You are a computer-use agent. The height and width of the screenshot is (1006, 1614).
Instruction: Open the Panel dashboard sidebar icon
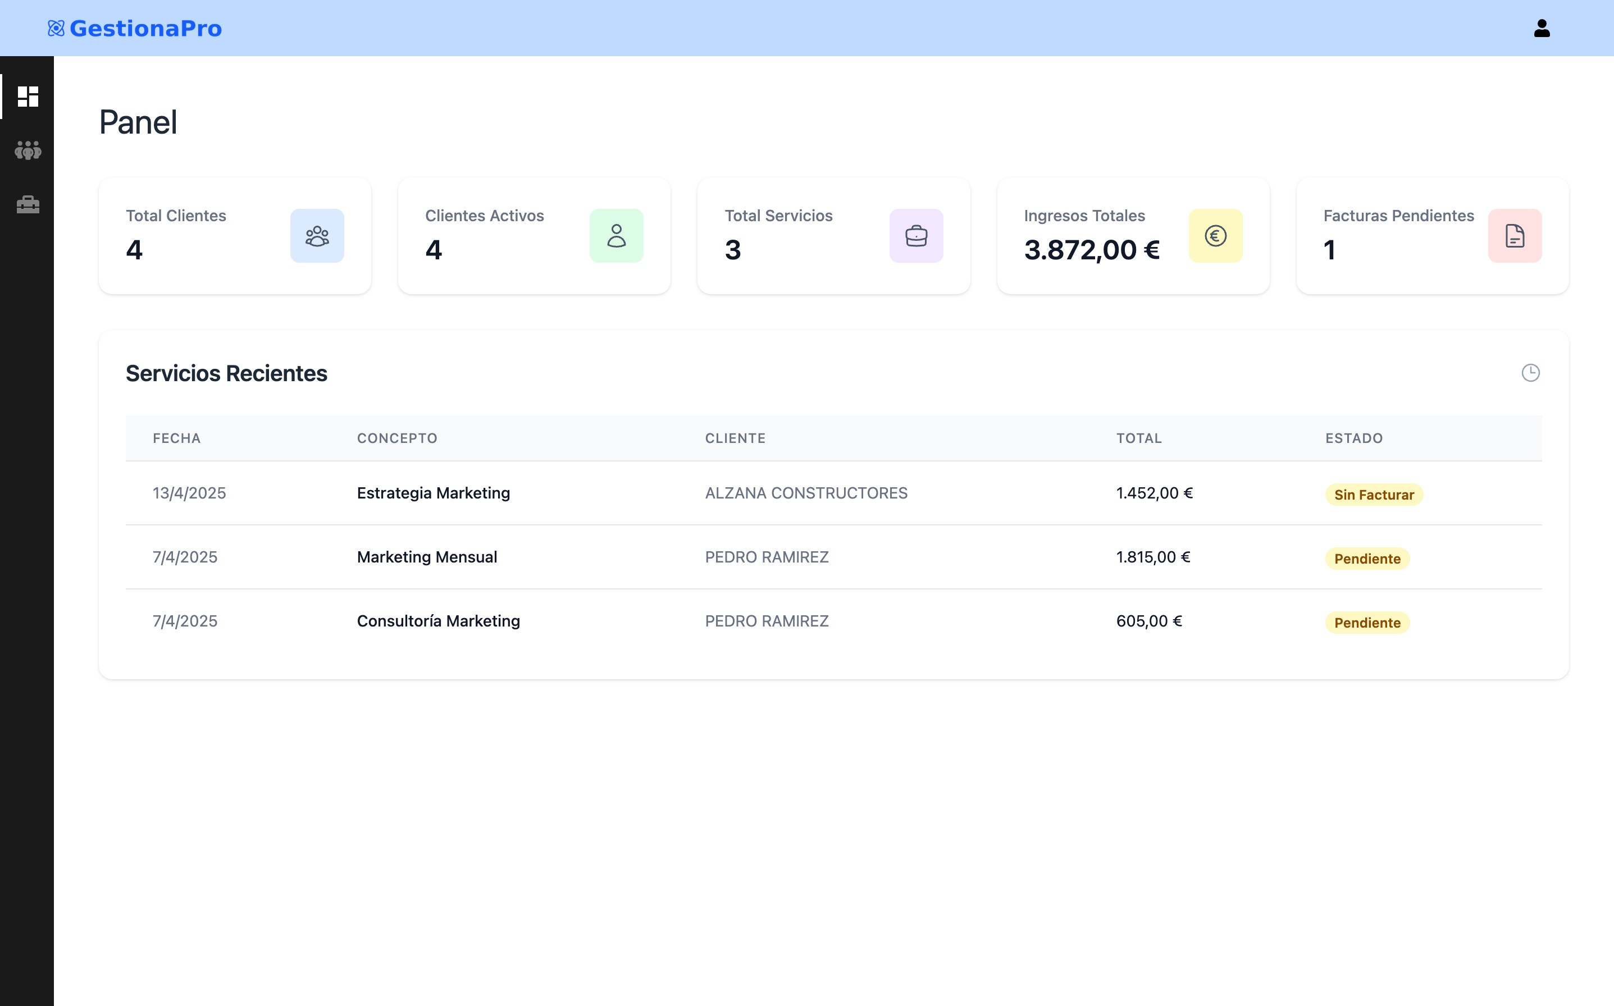click(x=28, y=97)
